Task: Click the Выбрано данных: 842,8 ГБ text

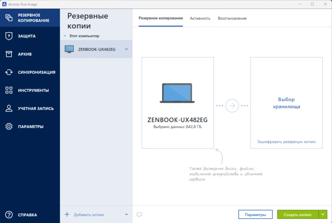Action: click(178, 127)
